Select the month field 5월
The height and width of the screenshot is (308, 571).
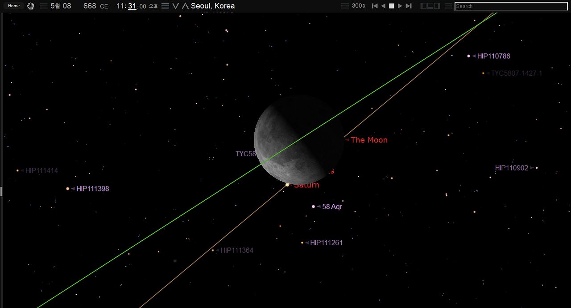[55, 6]
